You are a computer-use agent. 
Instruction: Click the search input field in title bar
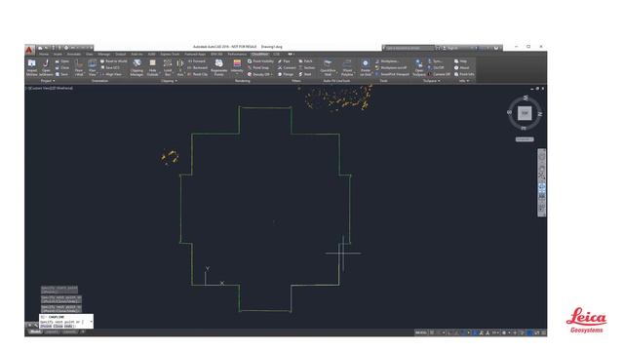click(409, 48)
